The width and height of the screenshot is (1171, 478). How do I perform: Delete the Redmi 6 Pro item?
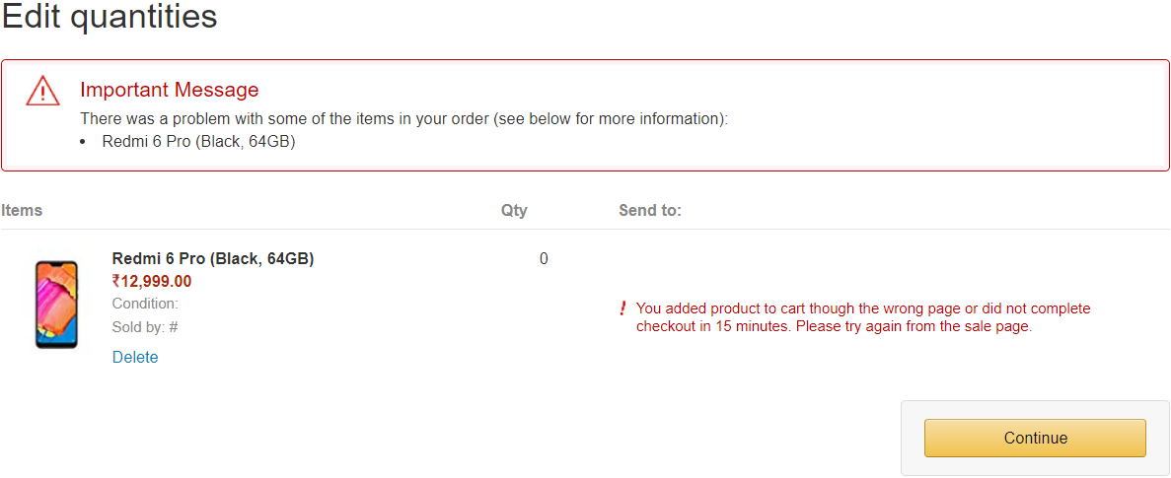tap(135, 357)
